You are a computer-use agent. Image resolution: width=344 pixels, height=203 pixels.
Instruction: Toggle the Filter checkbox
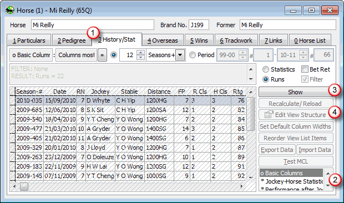click(305, 79)
